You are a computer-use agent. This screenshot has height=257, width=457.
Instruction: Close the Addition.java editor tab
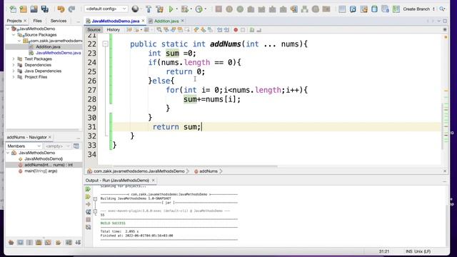click(183, 21)
